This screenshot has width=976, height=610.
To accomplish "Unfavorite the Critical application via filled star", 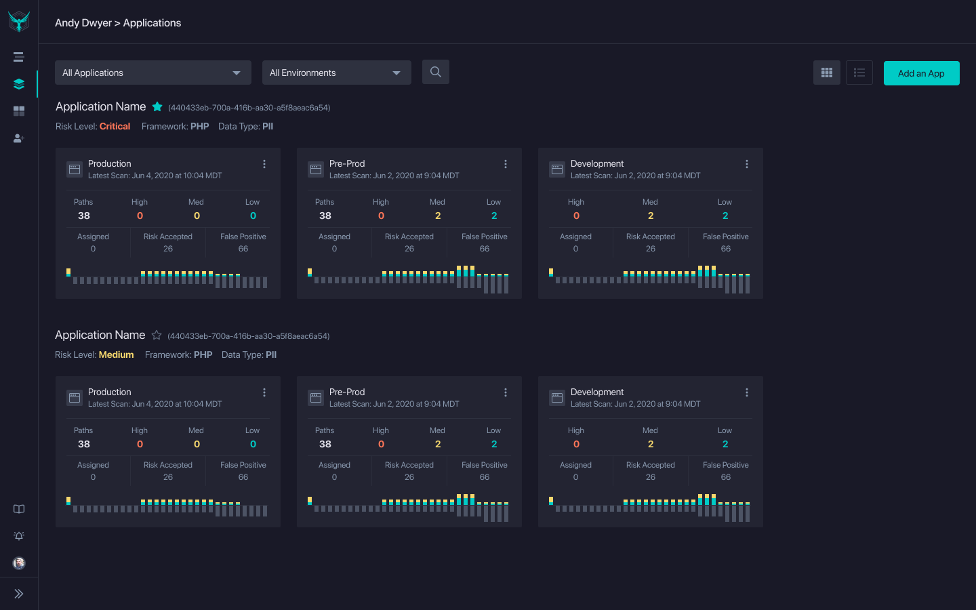I will click(x=157, y=106).
